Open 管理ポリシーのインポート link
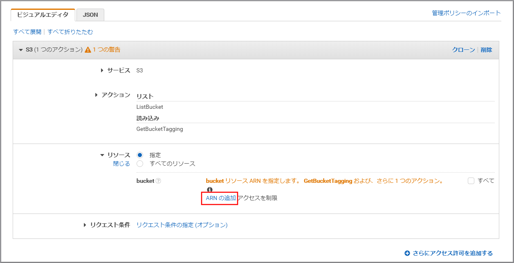This screenshot has height=263, width=514. point(467,13)
